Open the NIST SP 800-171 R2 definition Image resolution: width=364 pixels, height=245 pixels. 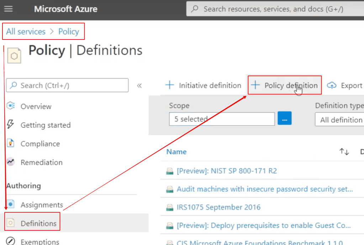[227, 171]
